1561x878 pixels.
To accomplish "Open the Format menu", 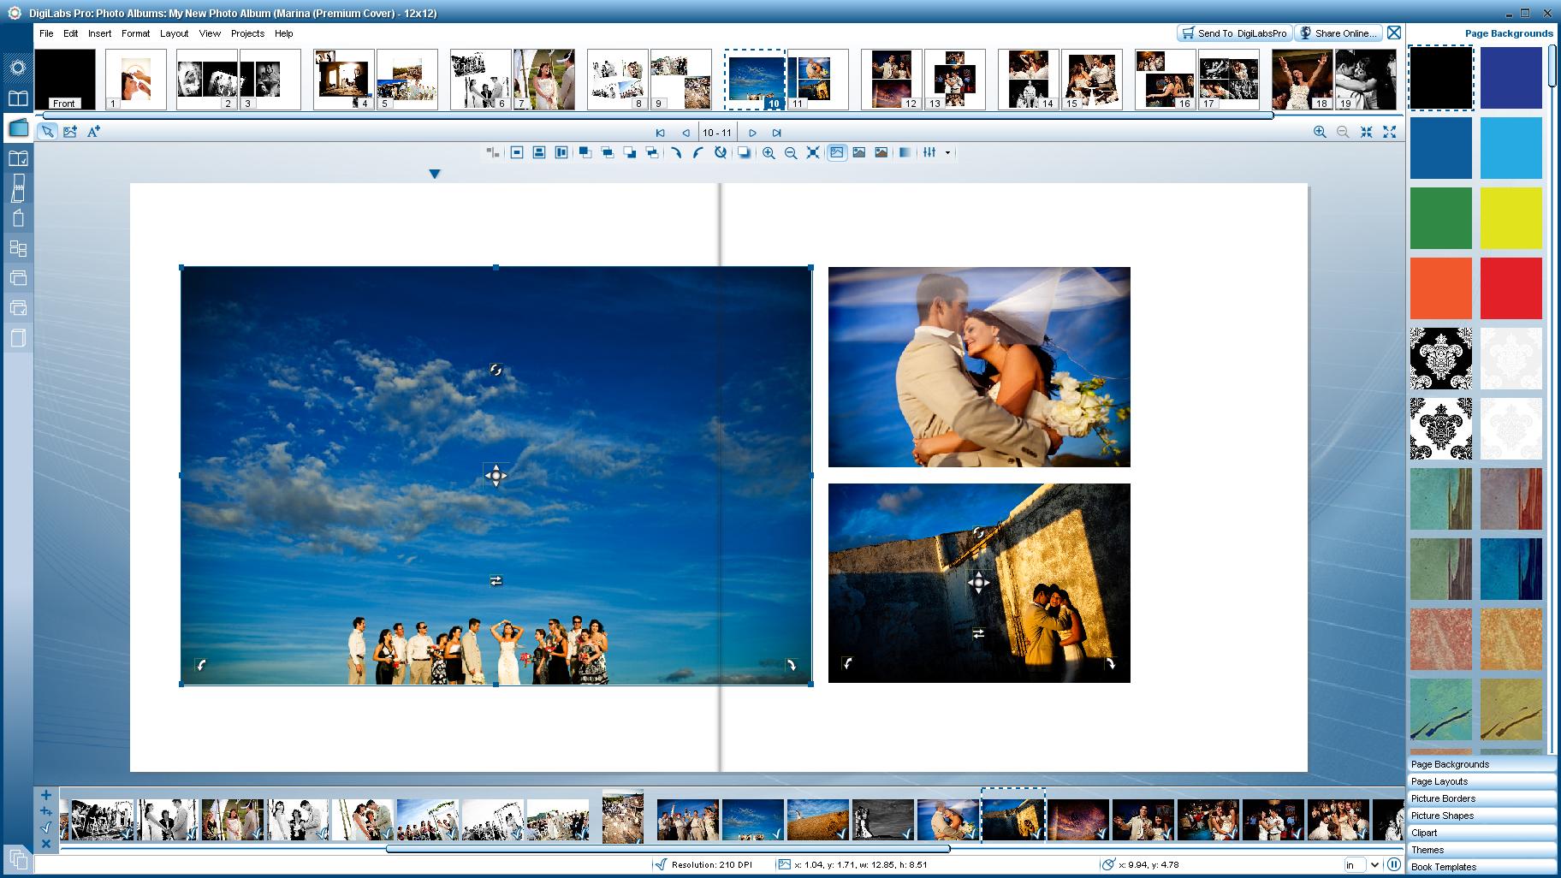I will pos(135,33).
